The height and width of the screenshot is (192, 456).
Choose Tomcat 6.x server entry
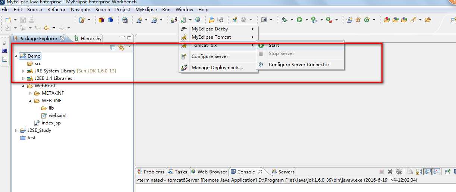click(218, 45)
